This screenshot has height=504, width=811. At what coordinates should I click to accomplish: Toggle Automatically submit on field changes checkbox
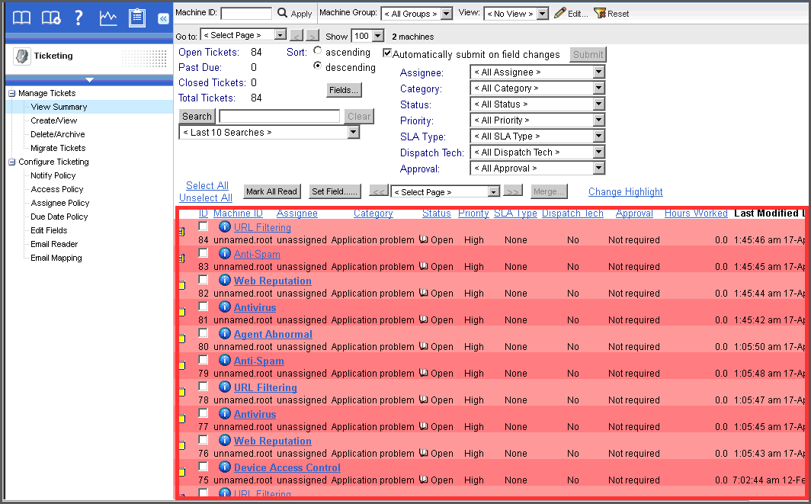387,53
